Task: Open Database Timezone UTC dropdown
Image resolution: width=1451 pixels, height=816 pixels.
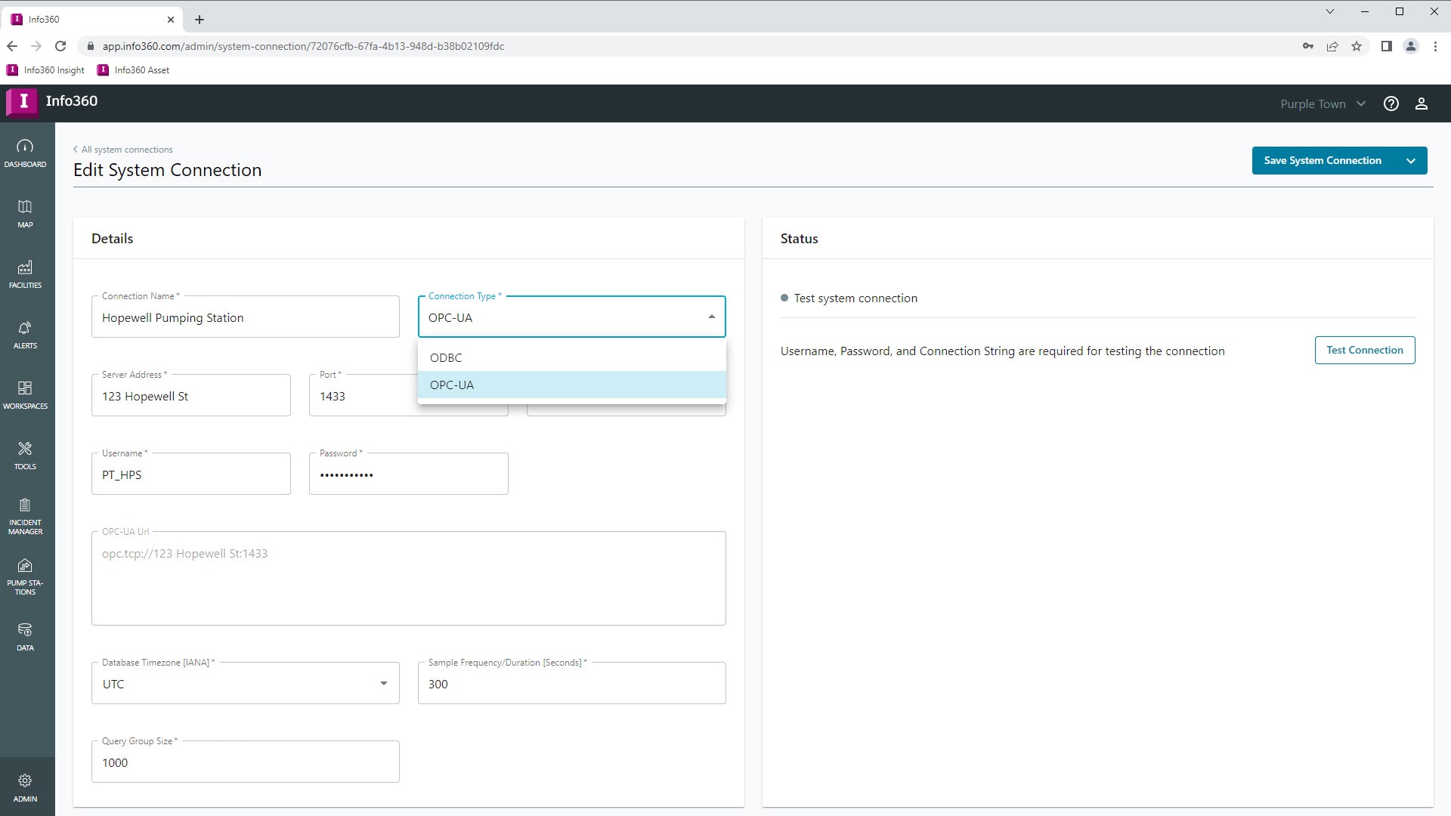Action: pyautogui.click(x=245, y=683)
